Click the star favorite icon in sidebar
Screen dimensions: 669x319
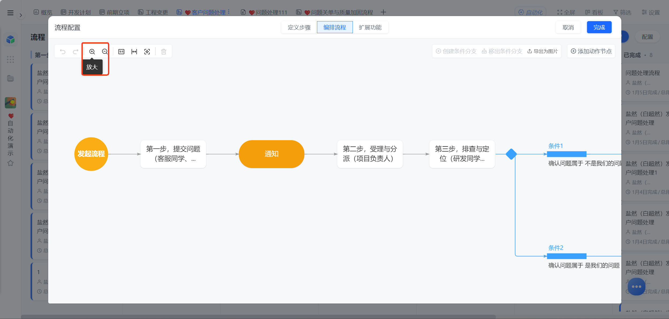click(x=10, y=163)
